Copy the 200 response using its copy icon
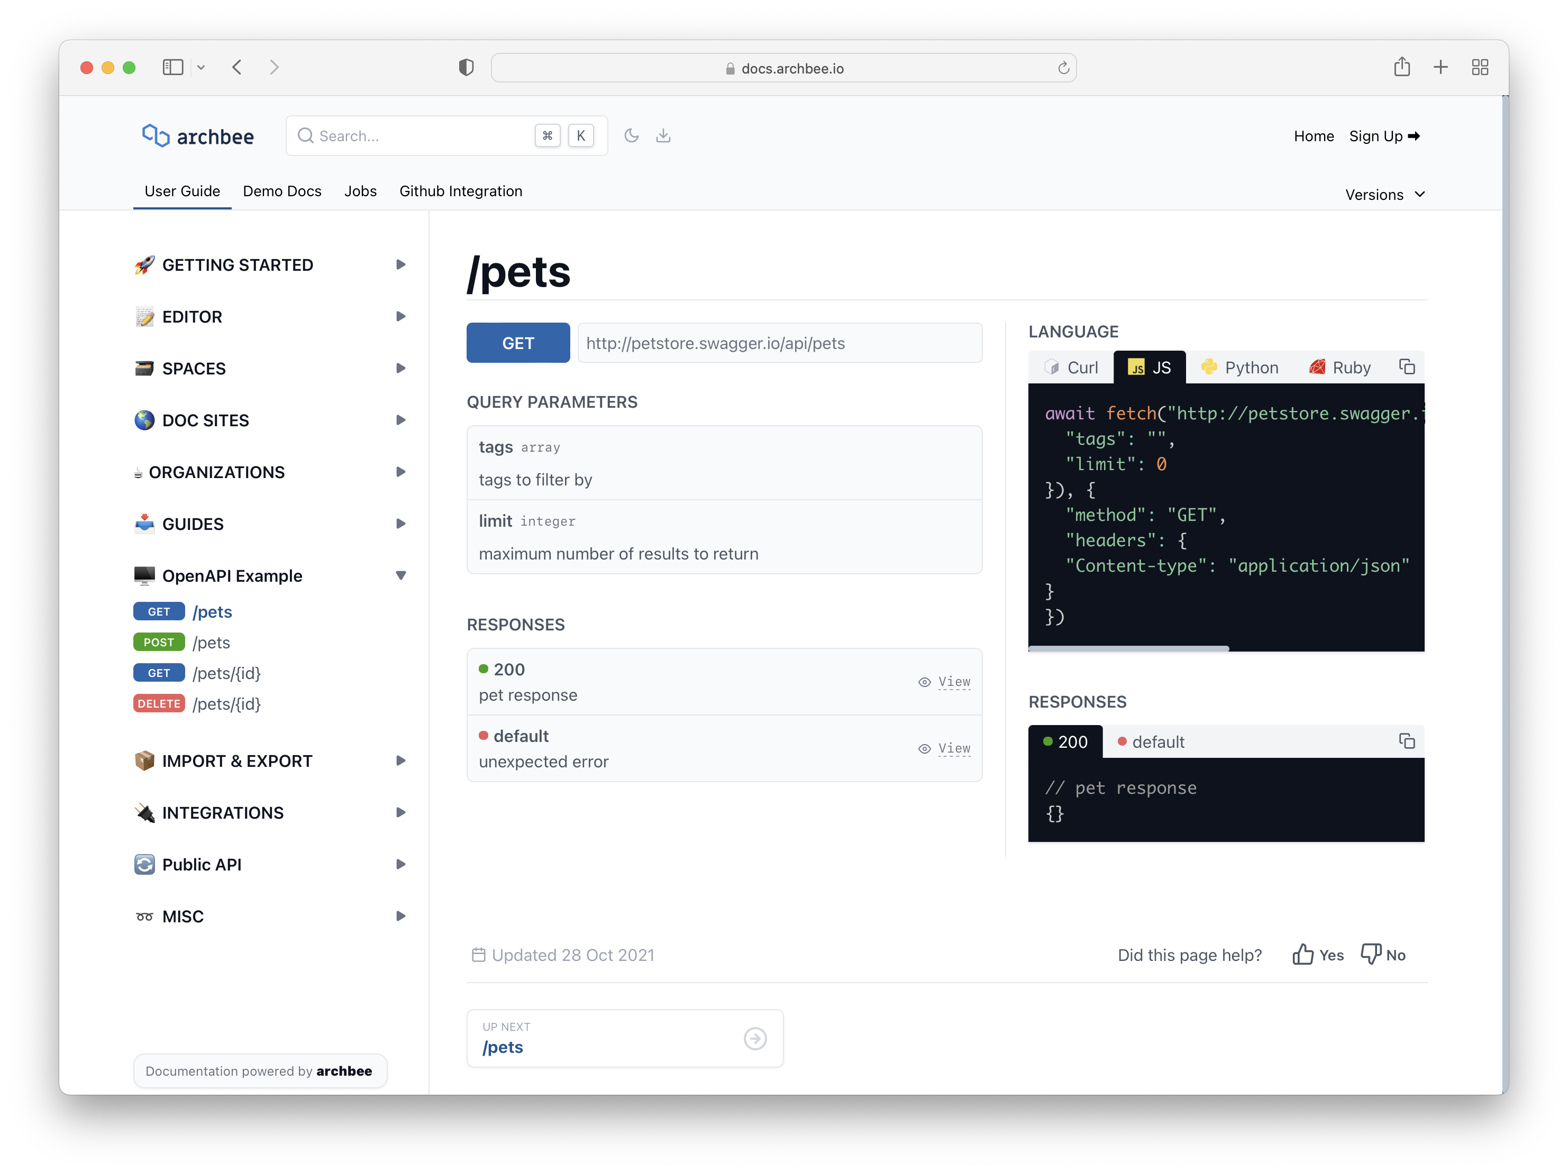The image size is (1568, 1173). click(1407, 741)
